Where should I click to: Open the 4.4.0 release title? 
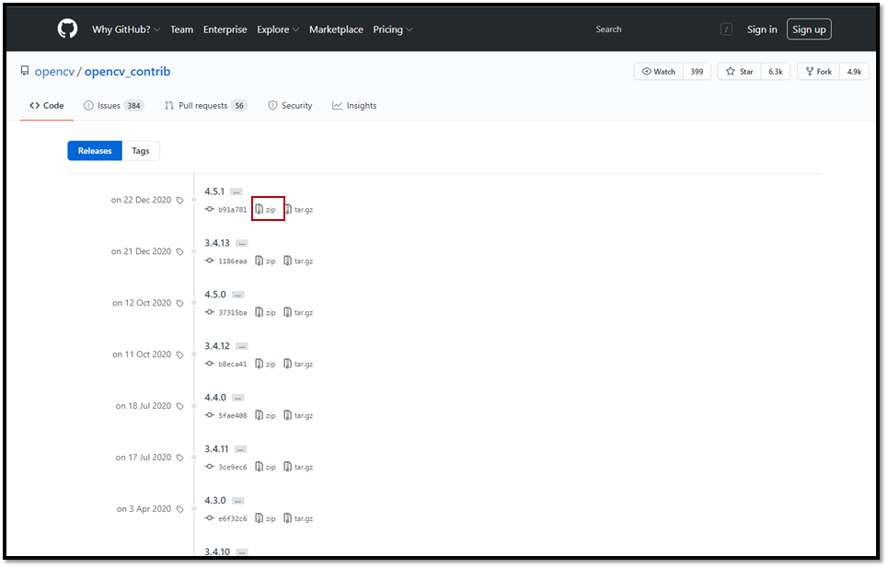215,398
